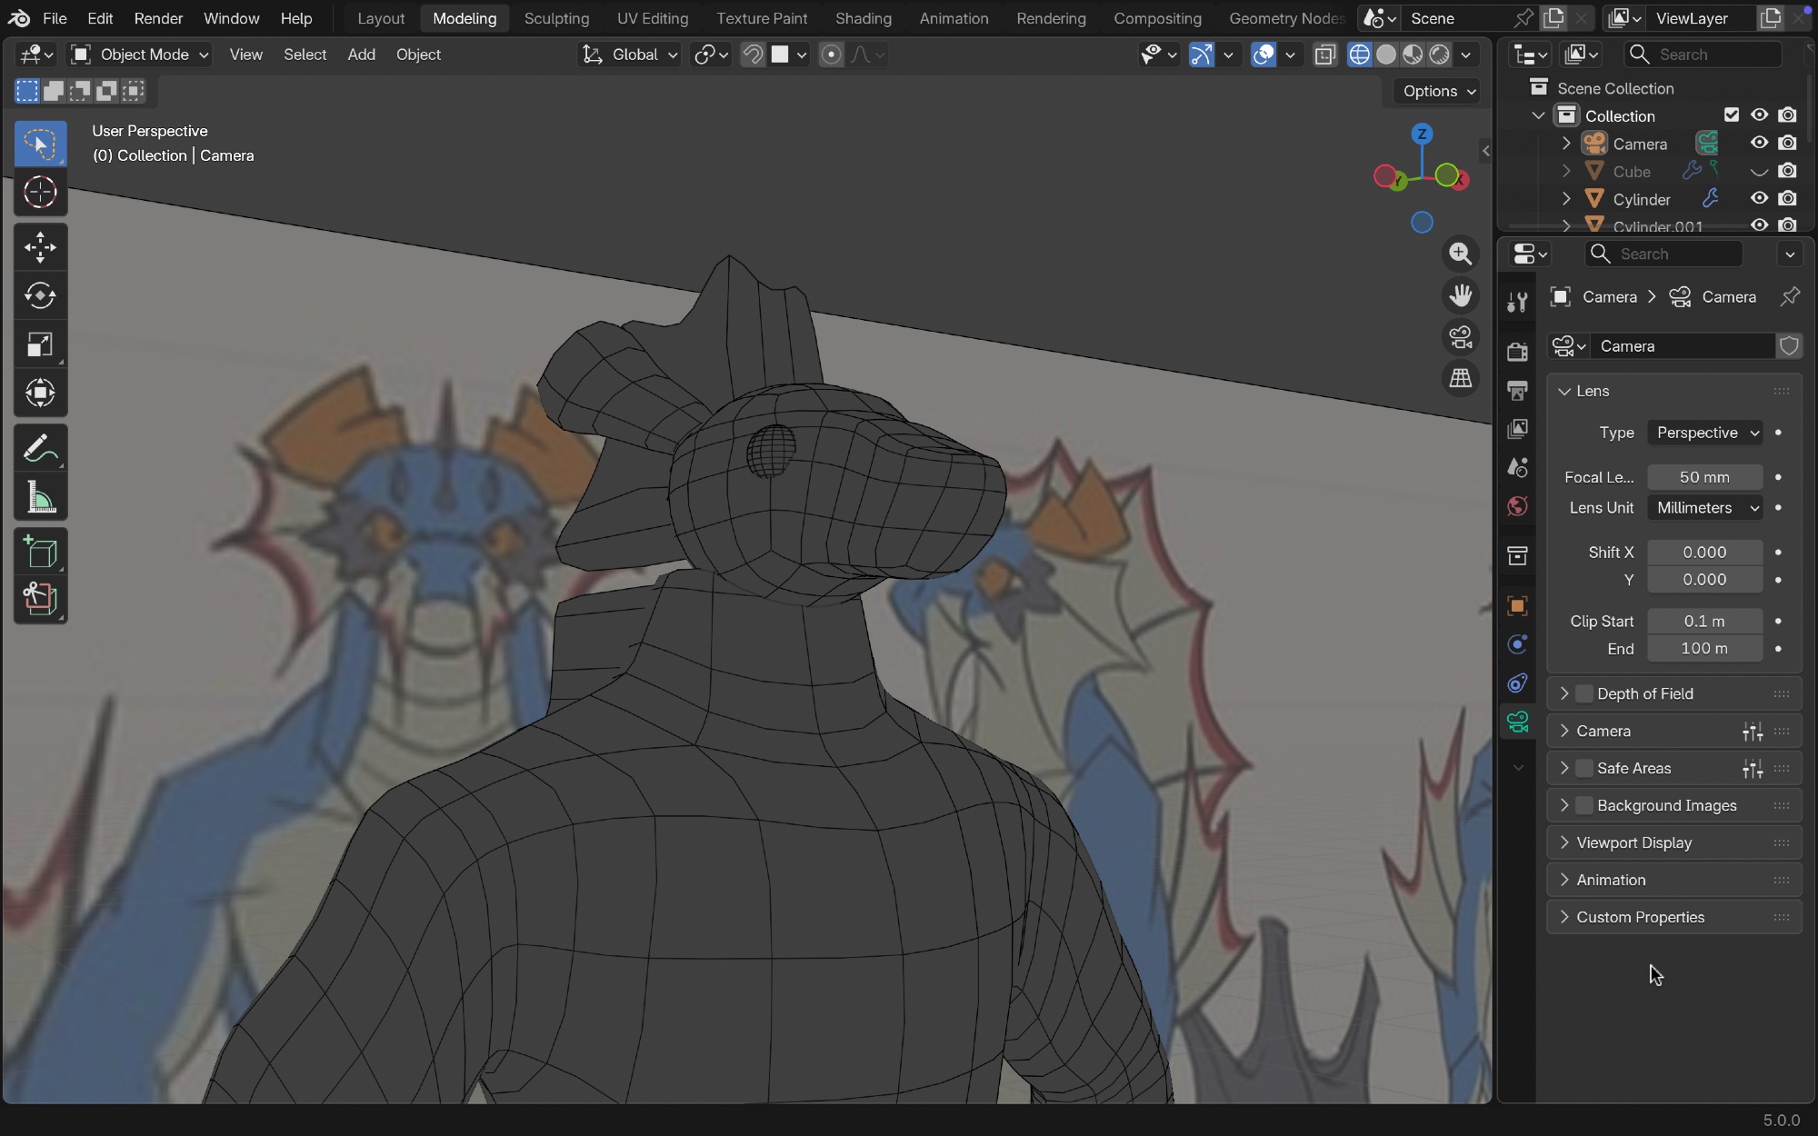The width and height of the screenshot is (1818, 1136).
Task: Activate the Scale tool
Action: (40, 344)
